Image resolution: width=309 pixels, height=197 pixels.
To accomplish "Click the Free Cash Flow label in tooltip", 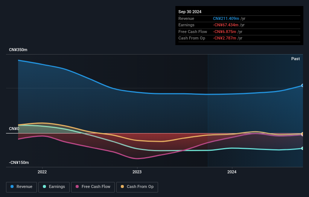I will [193, 32].
